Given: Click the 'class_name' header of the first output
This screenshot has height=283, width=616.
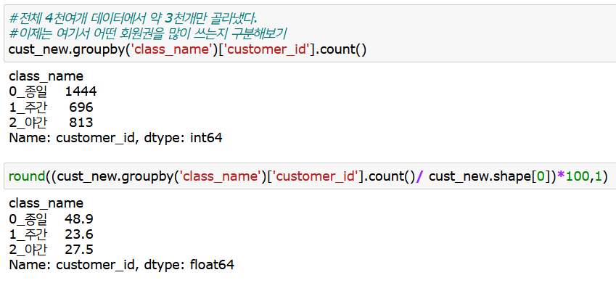Looking at the screenshot, I should [x=46, y=76].
